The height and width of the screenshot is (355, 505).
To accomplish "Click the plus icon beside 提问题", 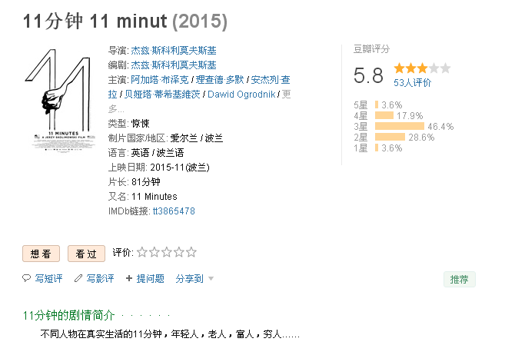I will [x=129, y=278].
